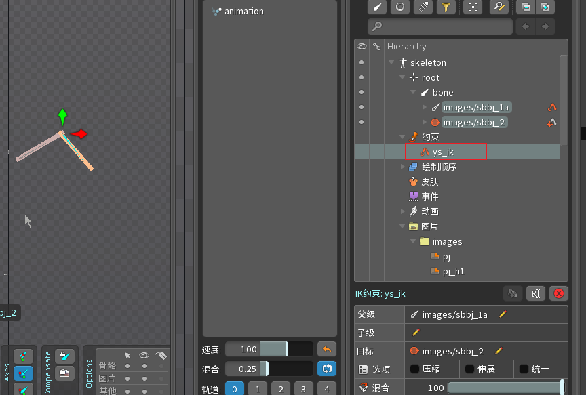Screen dimensions: 586x395
Task: Expand the 绘制顺序 draw order node
Action: tap(403, 167)
